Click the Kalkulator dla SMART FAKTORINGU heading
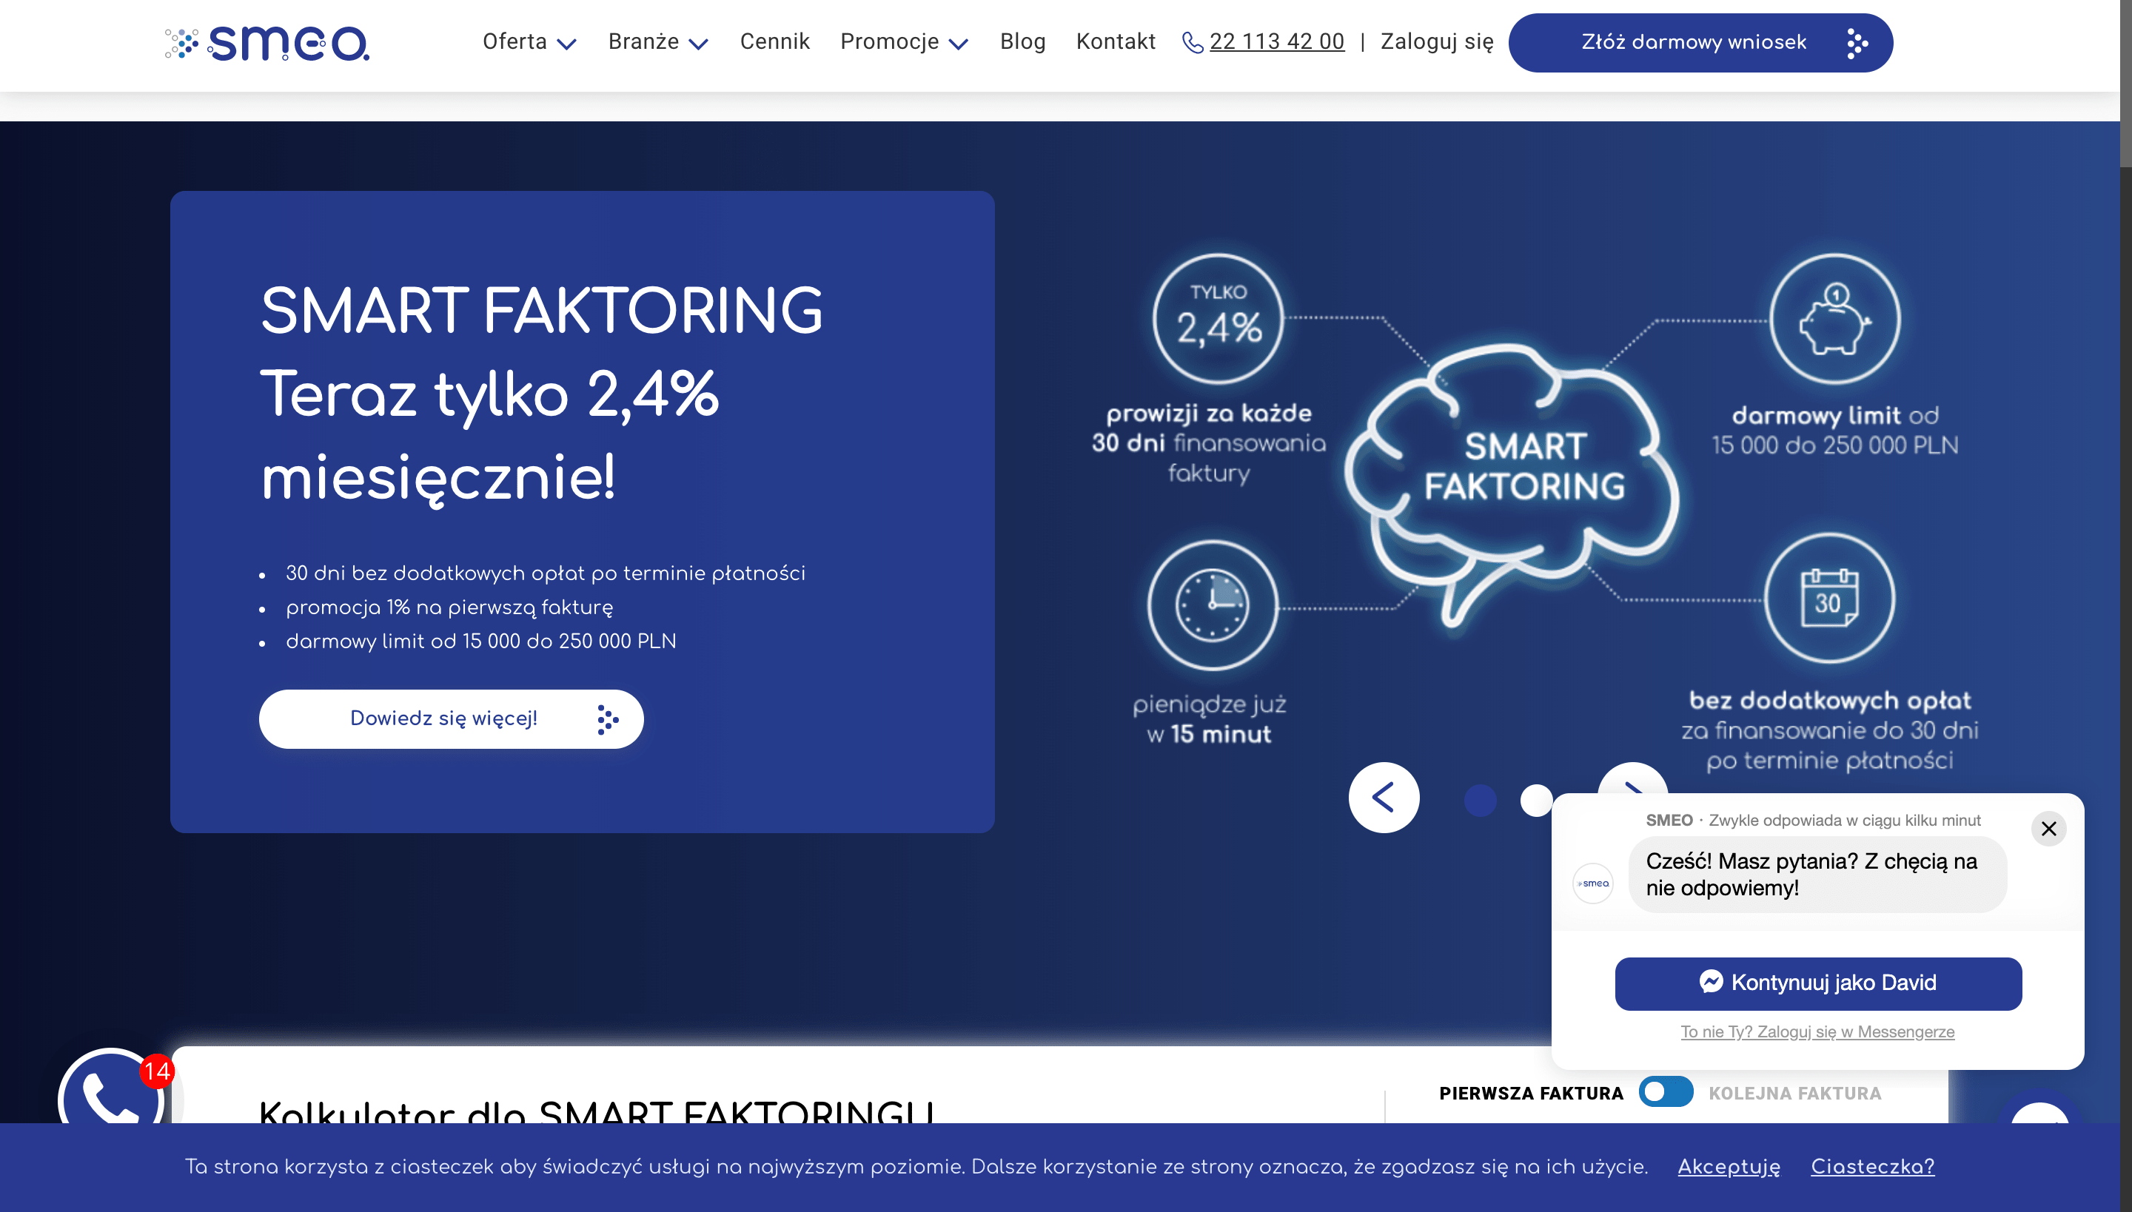The height and width of the screenshot is (1212, 2132). 597,1111
